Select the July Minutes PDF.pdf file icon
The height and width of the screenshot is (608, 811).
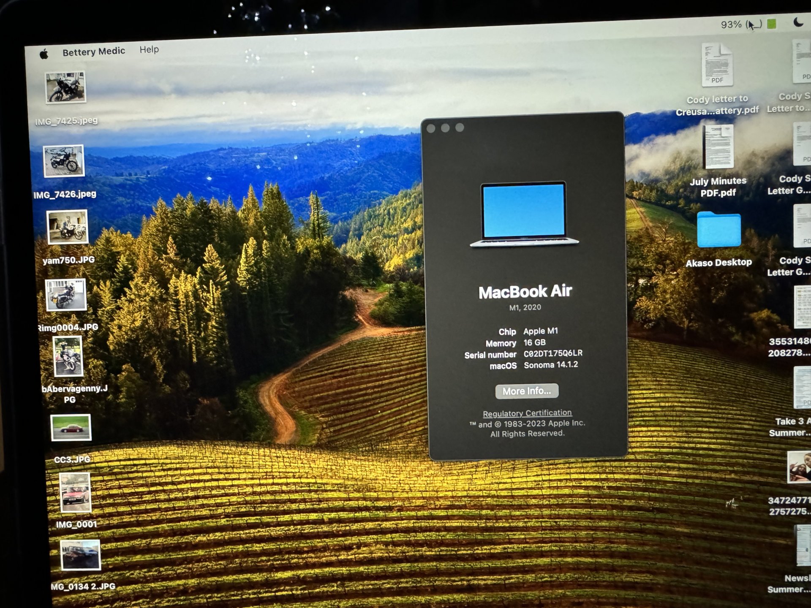coord(718,147)
